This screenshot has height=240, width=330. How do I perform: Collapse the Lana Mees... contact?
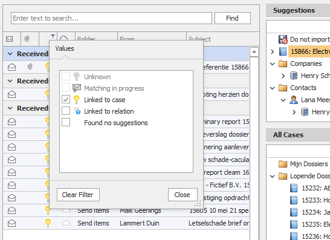point(283,100)
